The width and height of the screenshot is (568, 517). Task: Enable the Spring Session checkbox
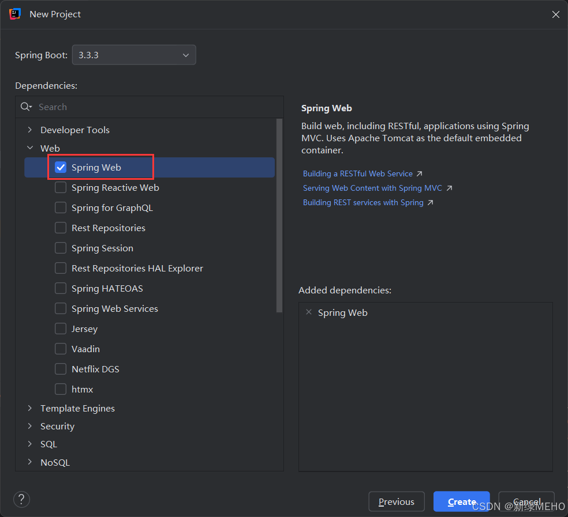click(61, 248)
